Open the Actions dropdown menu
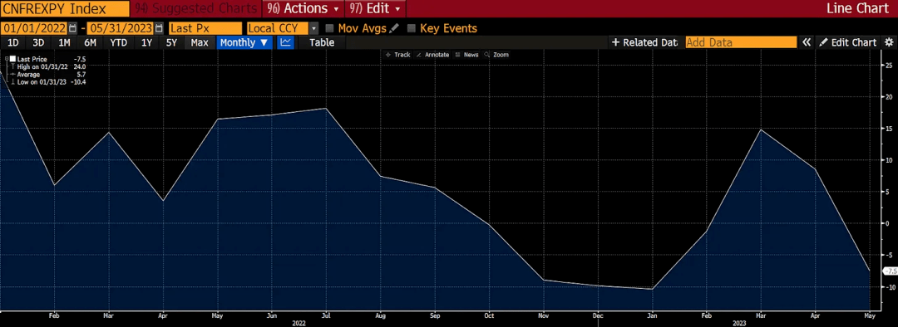This screenshot has width=898, height=327. pos(303,8)
